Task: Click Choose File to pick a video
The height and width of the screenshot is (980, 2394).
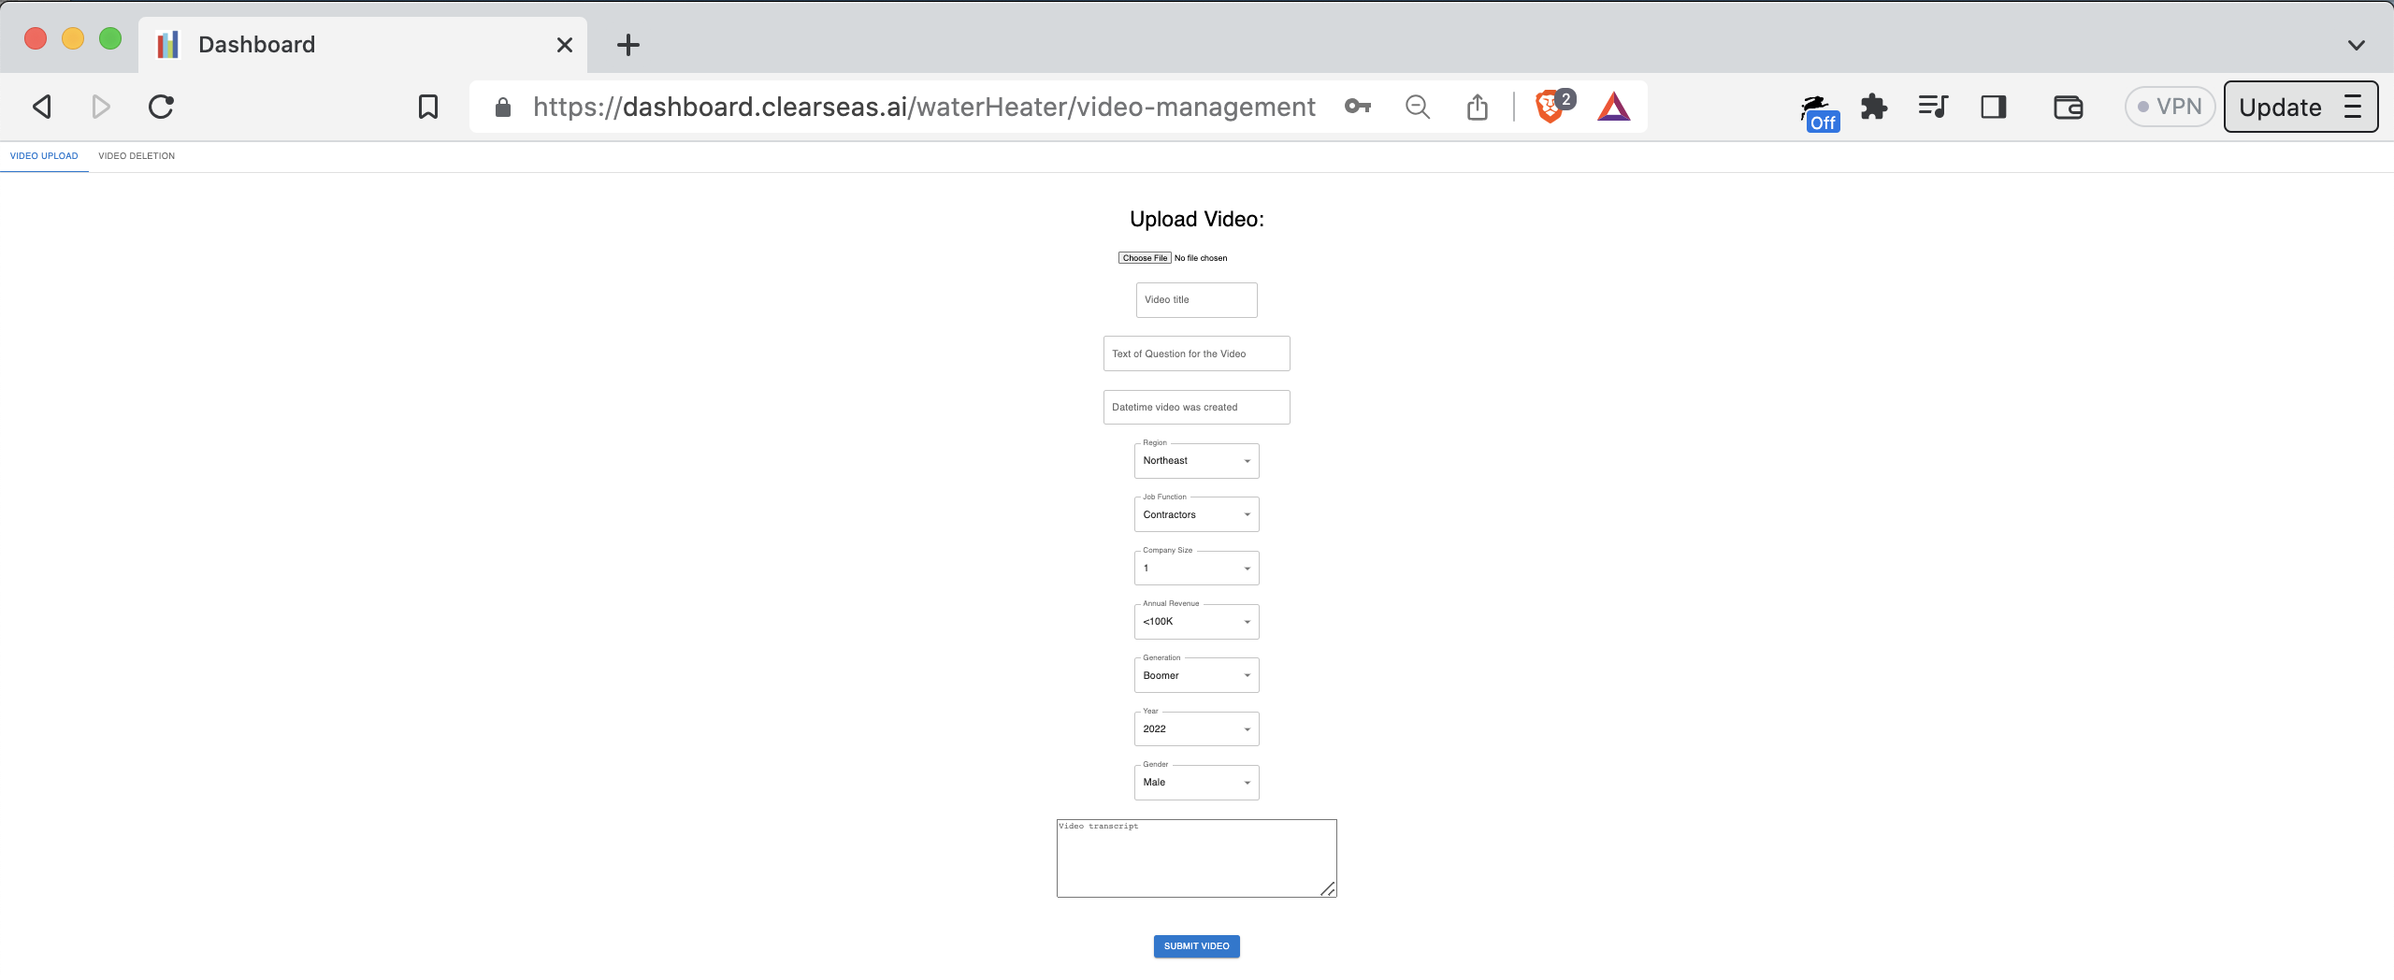Action: click(x=1143, y=257)
